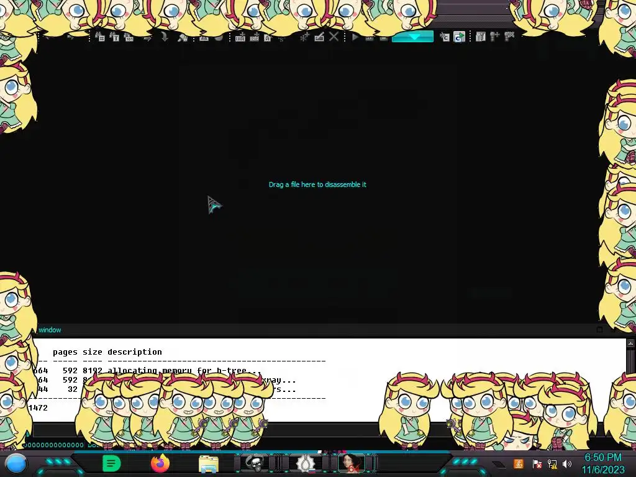
Task: Click the 'description' column header text
Action: coord(135,352)
